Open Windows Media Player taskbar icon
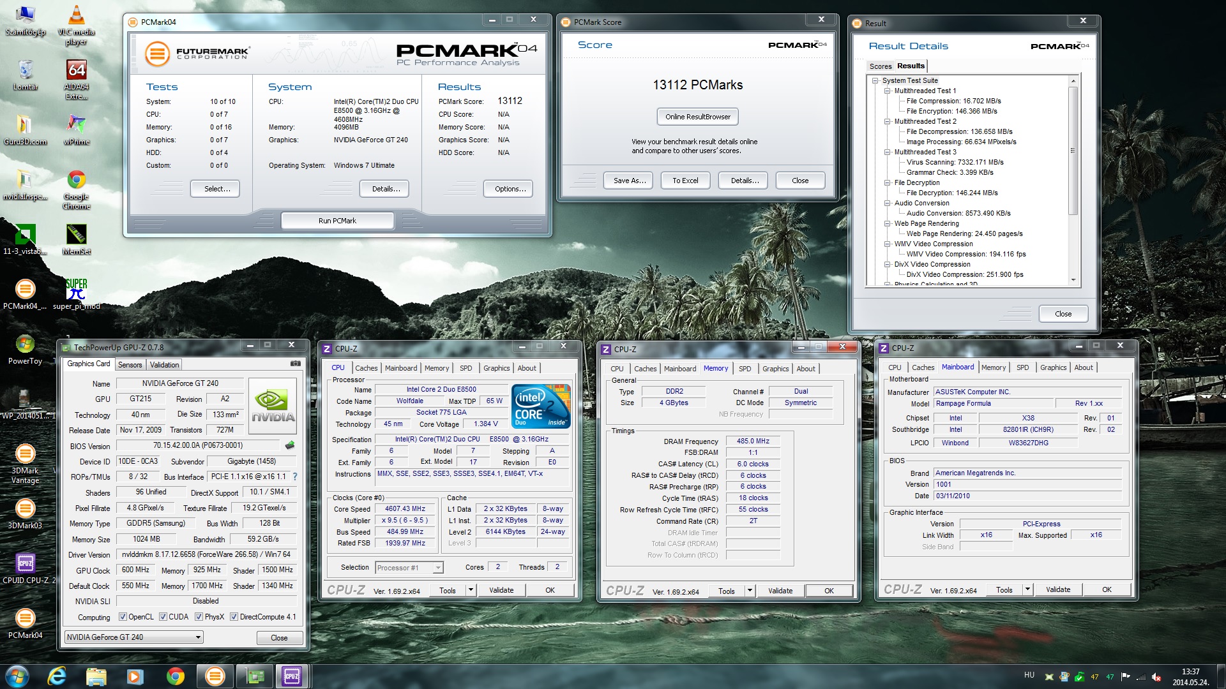The width and height of the screenshot is (1226, 689). point(135,676)
